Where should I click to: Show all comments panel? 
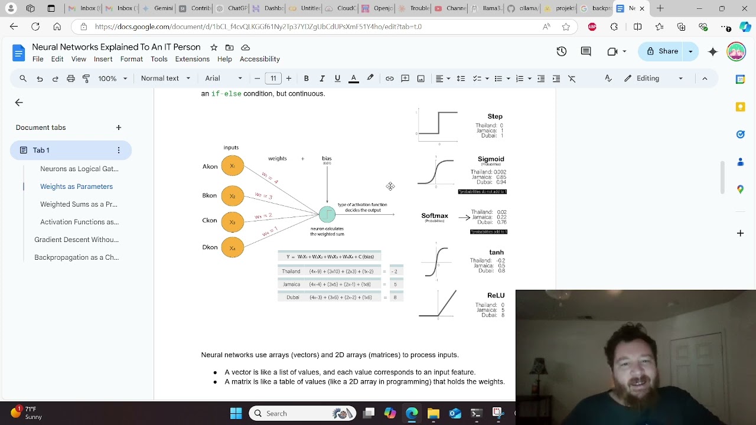[586, 51]
